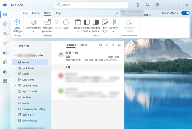
Task: Open the Calendar module in left rail
Action: click(x=5, y=24)
